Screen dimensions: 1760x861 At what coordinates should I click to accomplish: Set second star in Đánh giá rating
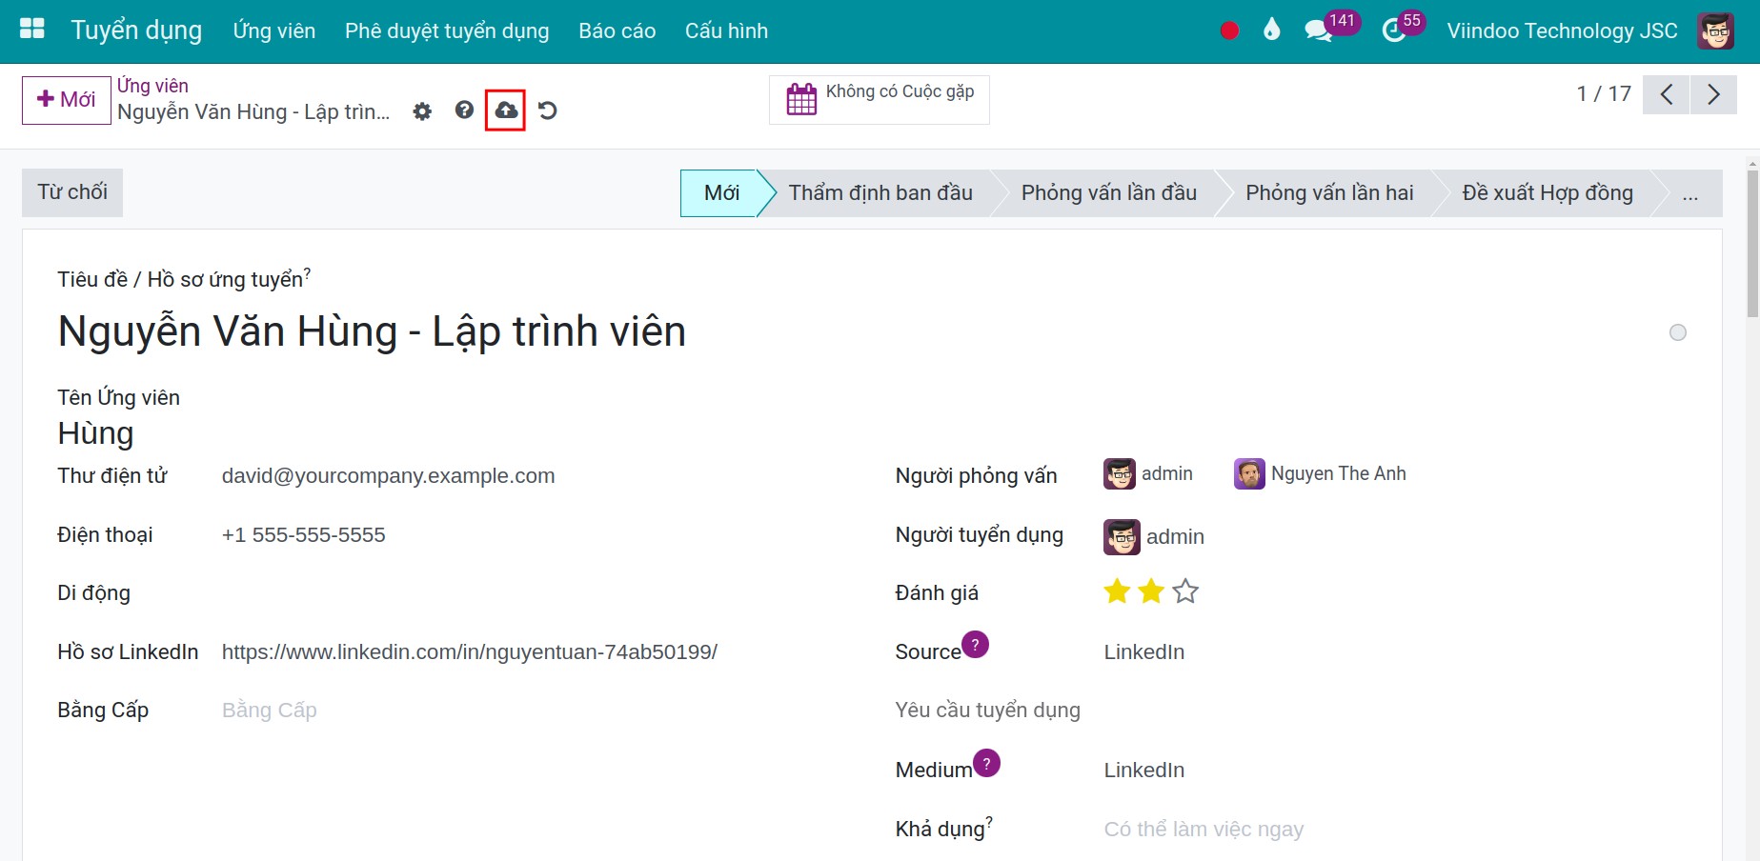[x=1151, y=591]
